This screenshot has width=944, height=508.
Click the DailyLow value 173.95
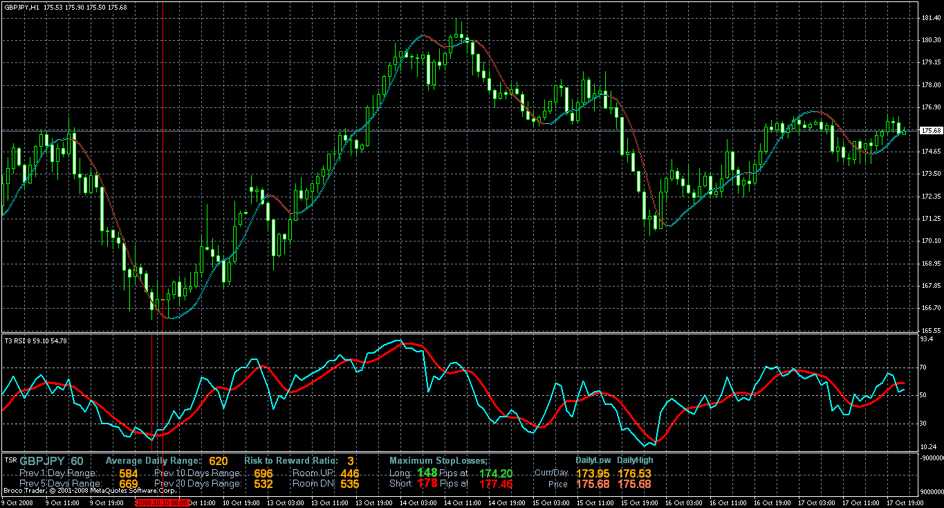coord(593,473)
